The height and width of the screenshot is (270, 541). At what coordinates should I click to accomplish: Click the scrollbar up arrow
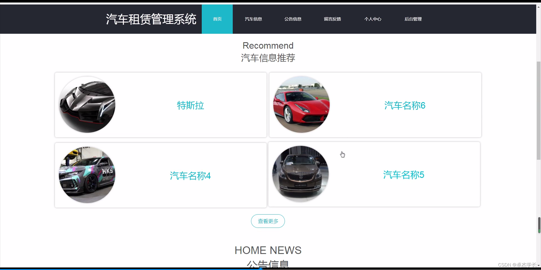pos(538,7)
